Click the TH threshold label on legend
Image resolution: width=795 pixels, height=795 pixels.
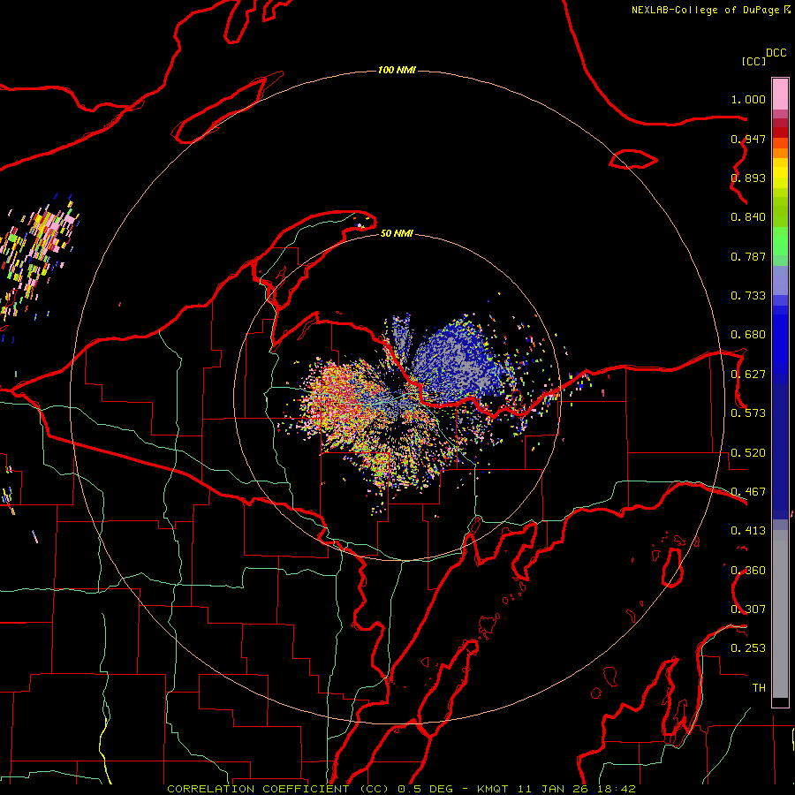tap(759, 688)
